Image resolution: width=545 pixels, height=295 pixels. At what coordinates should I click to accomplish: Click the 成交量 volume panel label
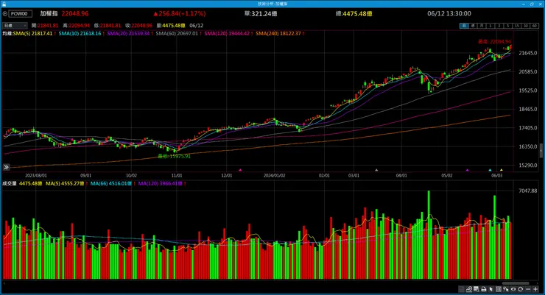pos(10,184)
